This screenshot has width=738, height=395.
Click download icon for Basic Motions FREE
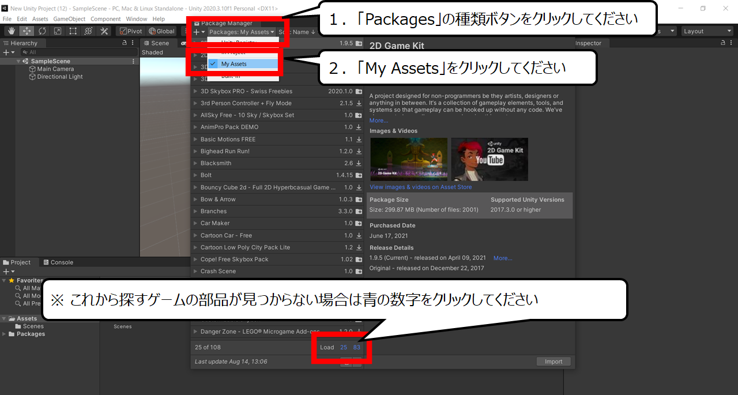pos(359,140)
